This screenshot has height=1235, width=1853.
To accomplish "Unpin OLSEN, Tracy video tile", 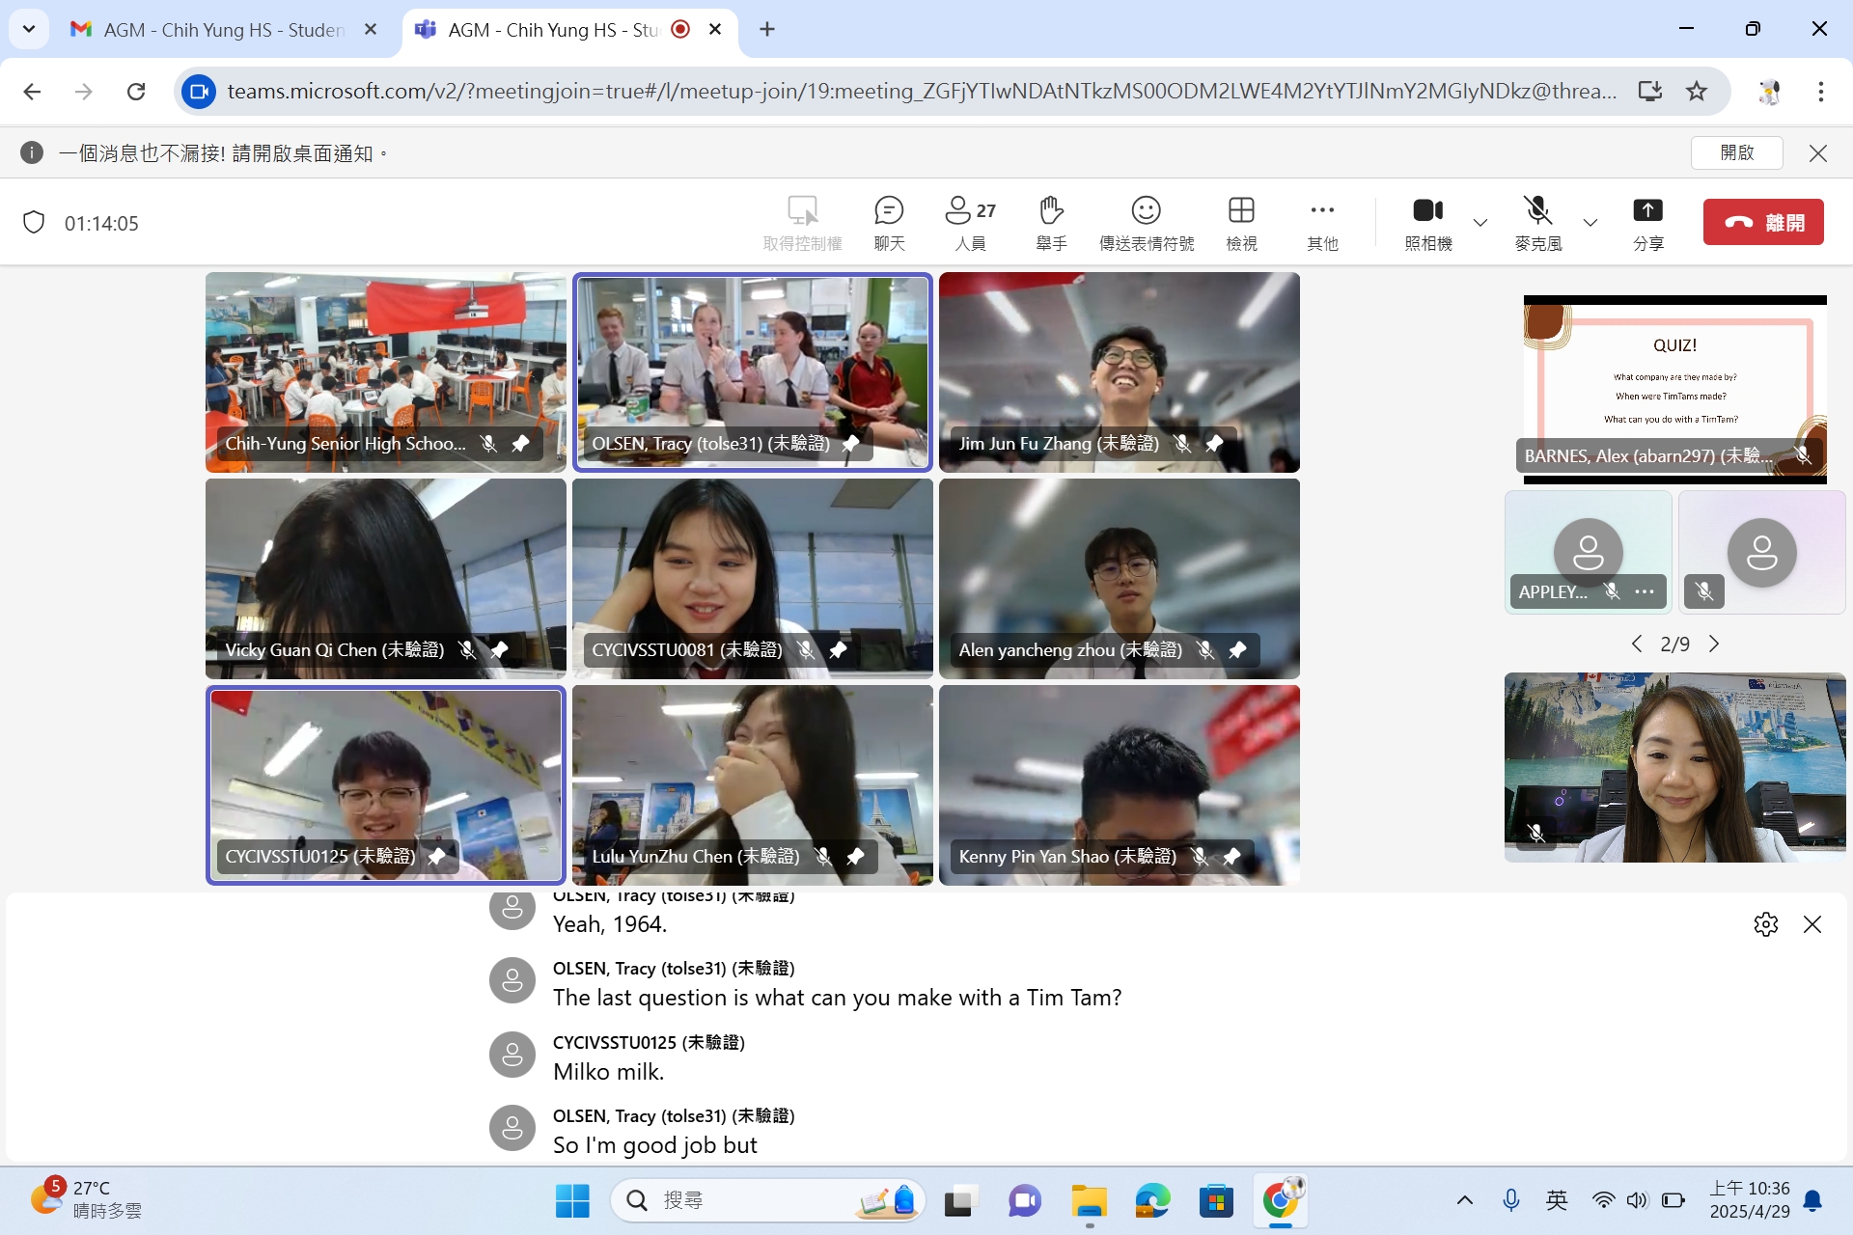I will pos(851,444).
